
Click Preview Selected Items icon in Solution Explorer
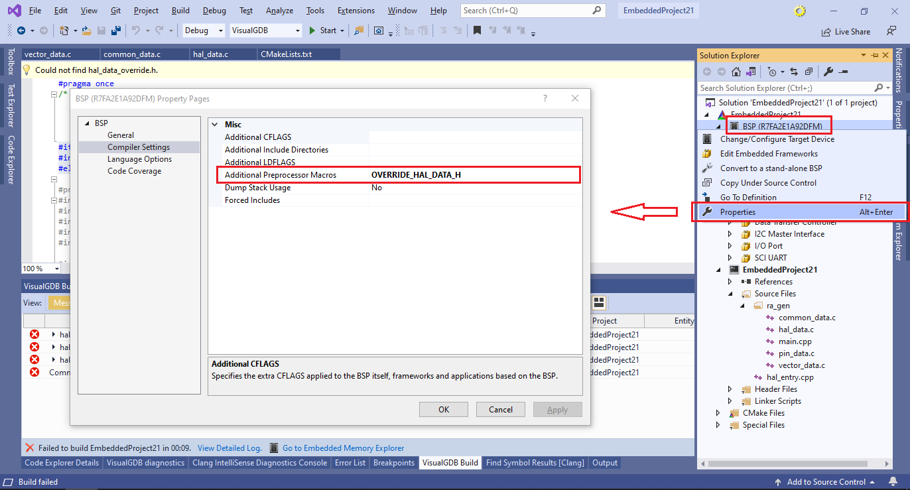(x=842, y=72)
